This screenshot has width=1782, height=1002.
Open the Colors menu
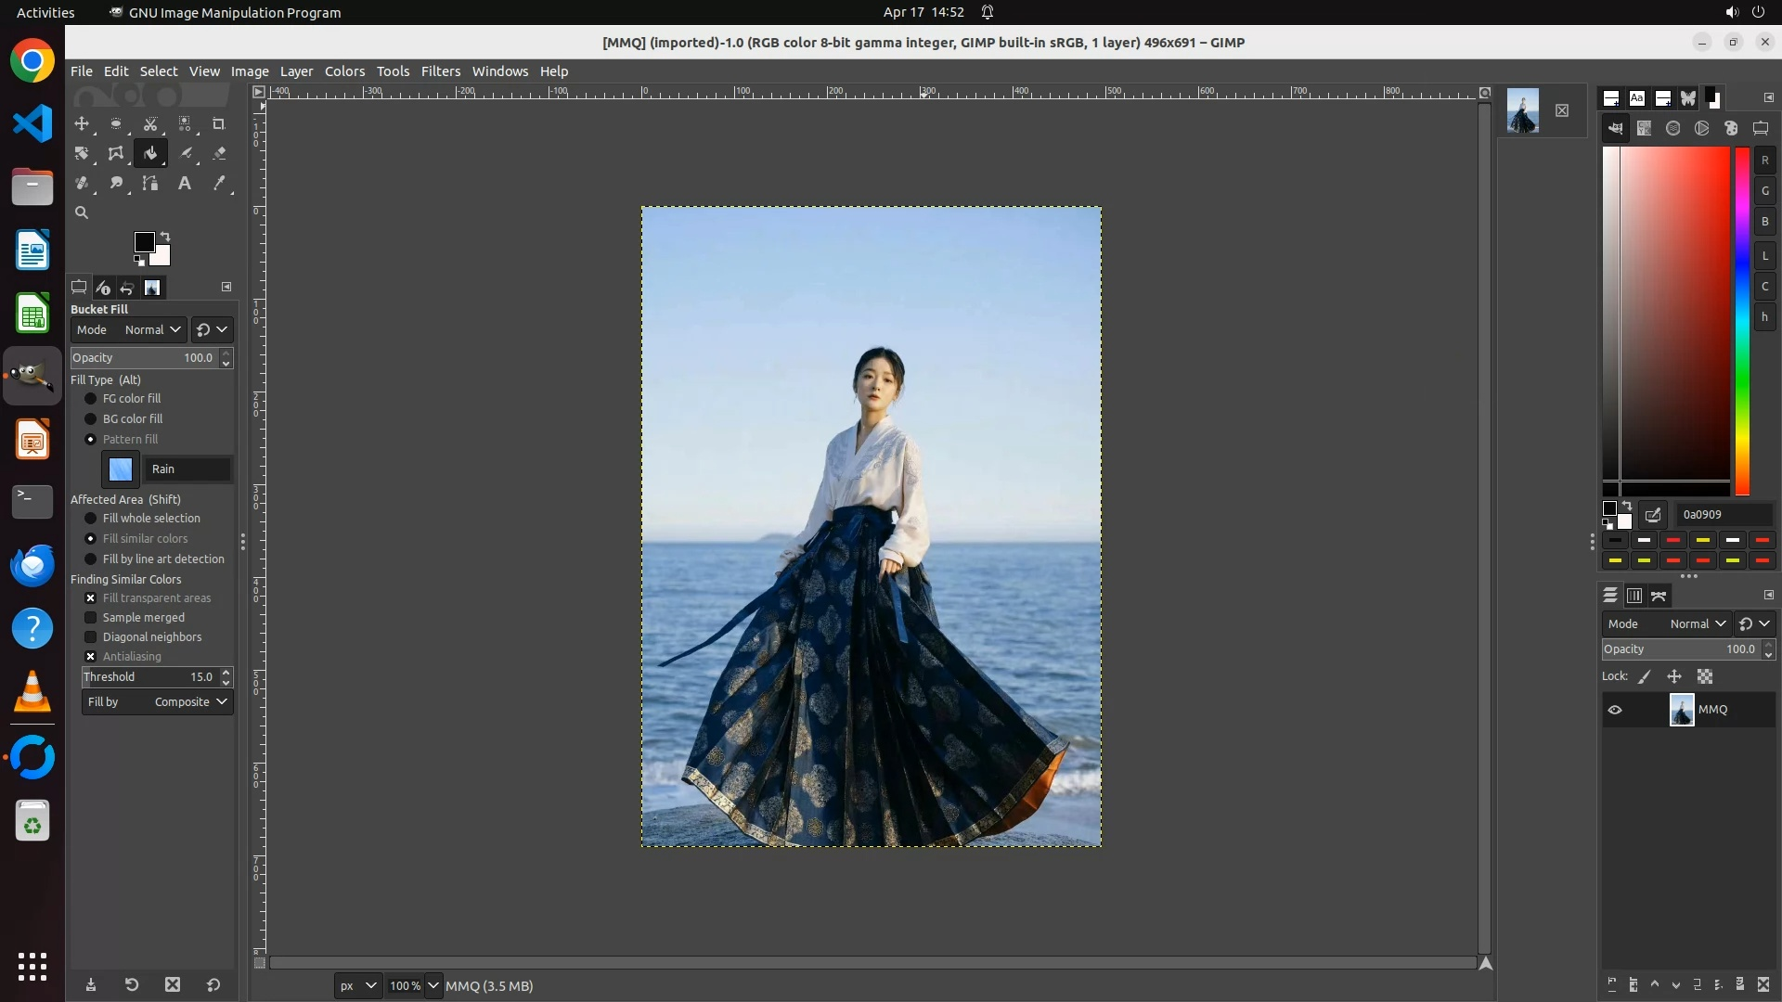pyautogui.click(x=344, y=71)
